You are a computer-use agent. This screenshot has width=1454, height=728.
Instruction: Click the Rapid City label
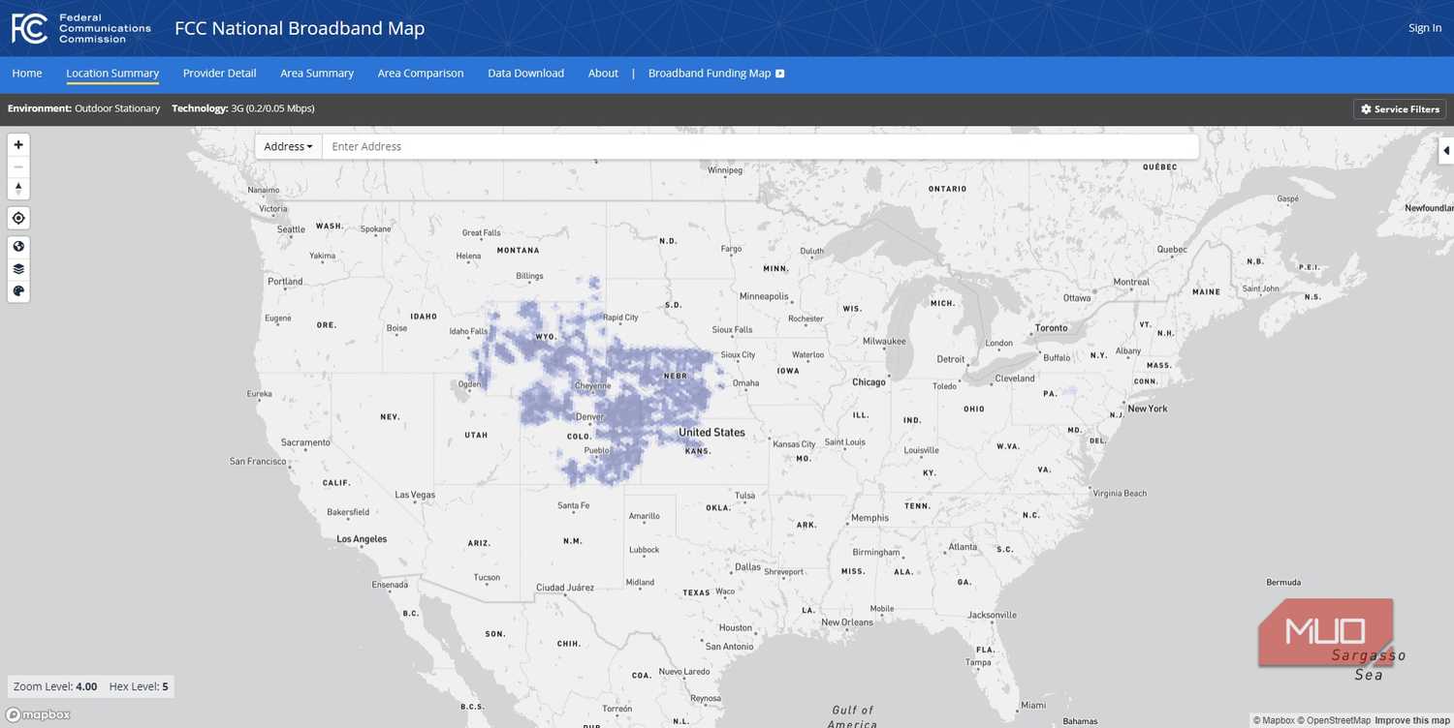click(620, 318)
